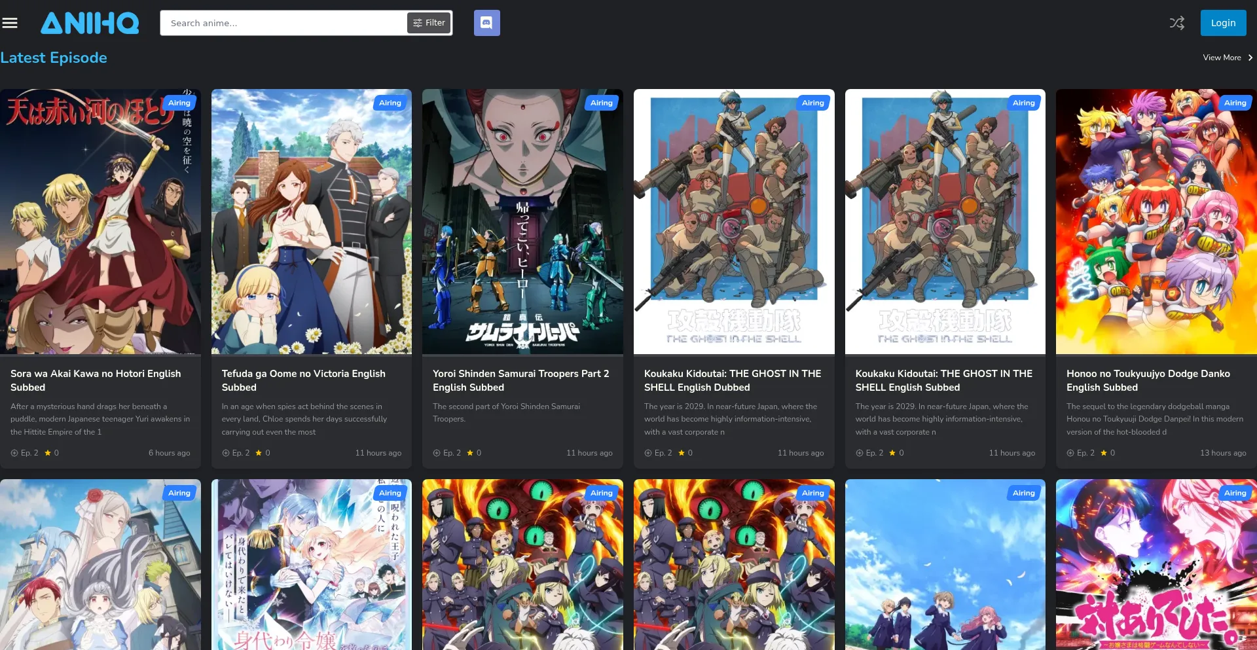Click '13 hours ago' timestamp on Dodge Danko card
This screenshot has height=650, width=1257.
[1223, 453]
